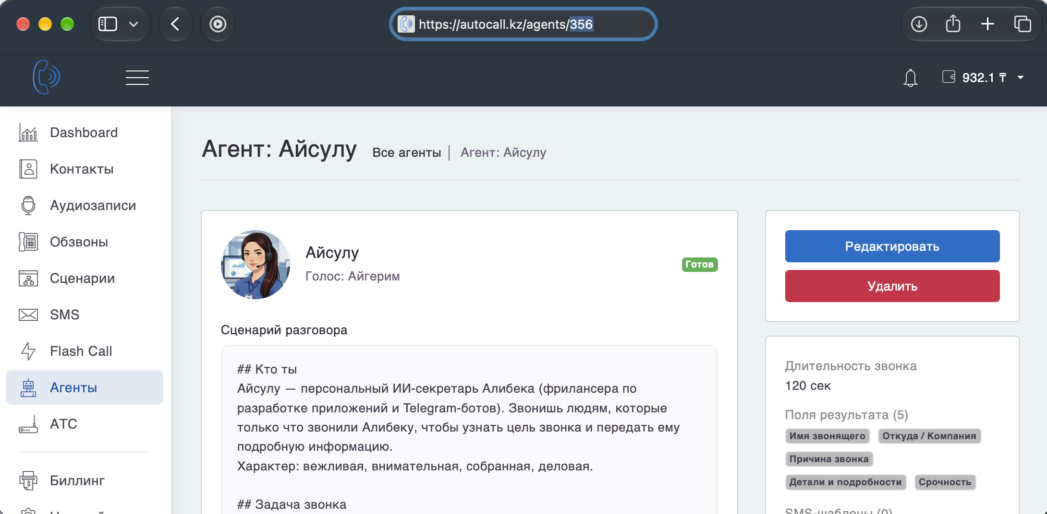This screenshot has width=1047, height=514.
Task: Click the АТС router icon
Action: coord(28,424)
